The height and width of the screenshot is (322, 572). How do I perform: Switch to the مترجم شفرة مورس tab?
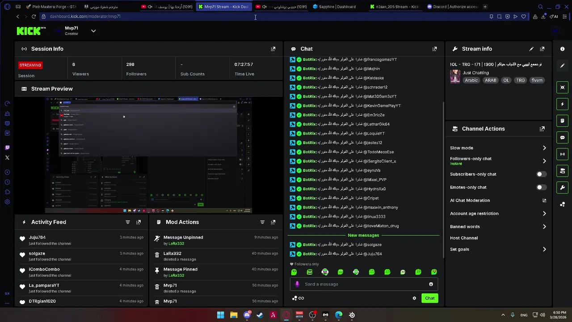coord(109,7)
